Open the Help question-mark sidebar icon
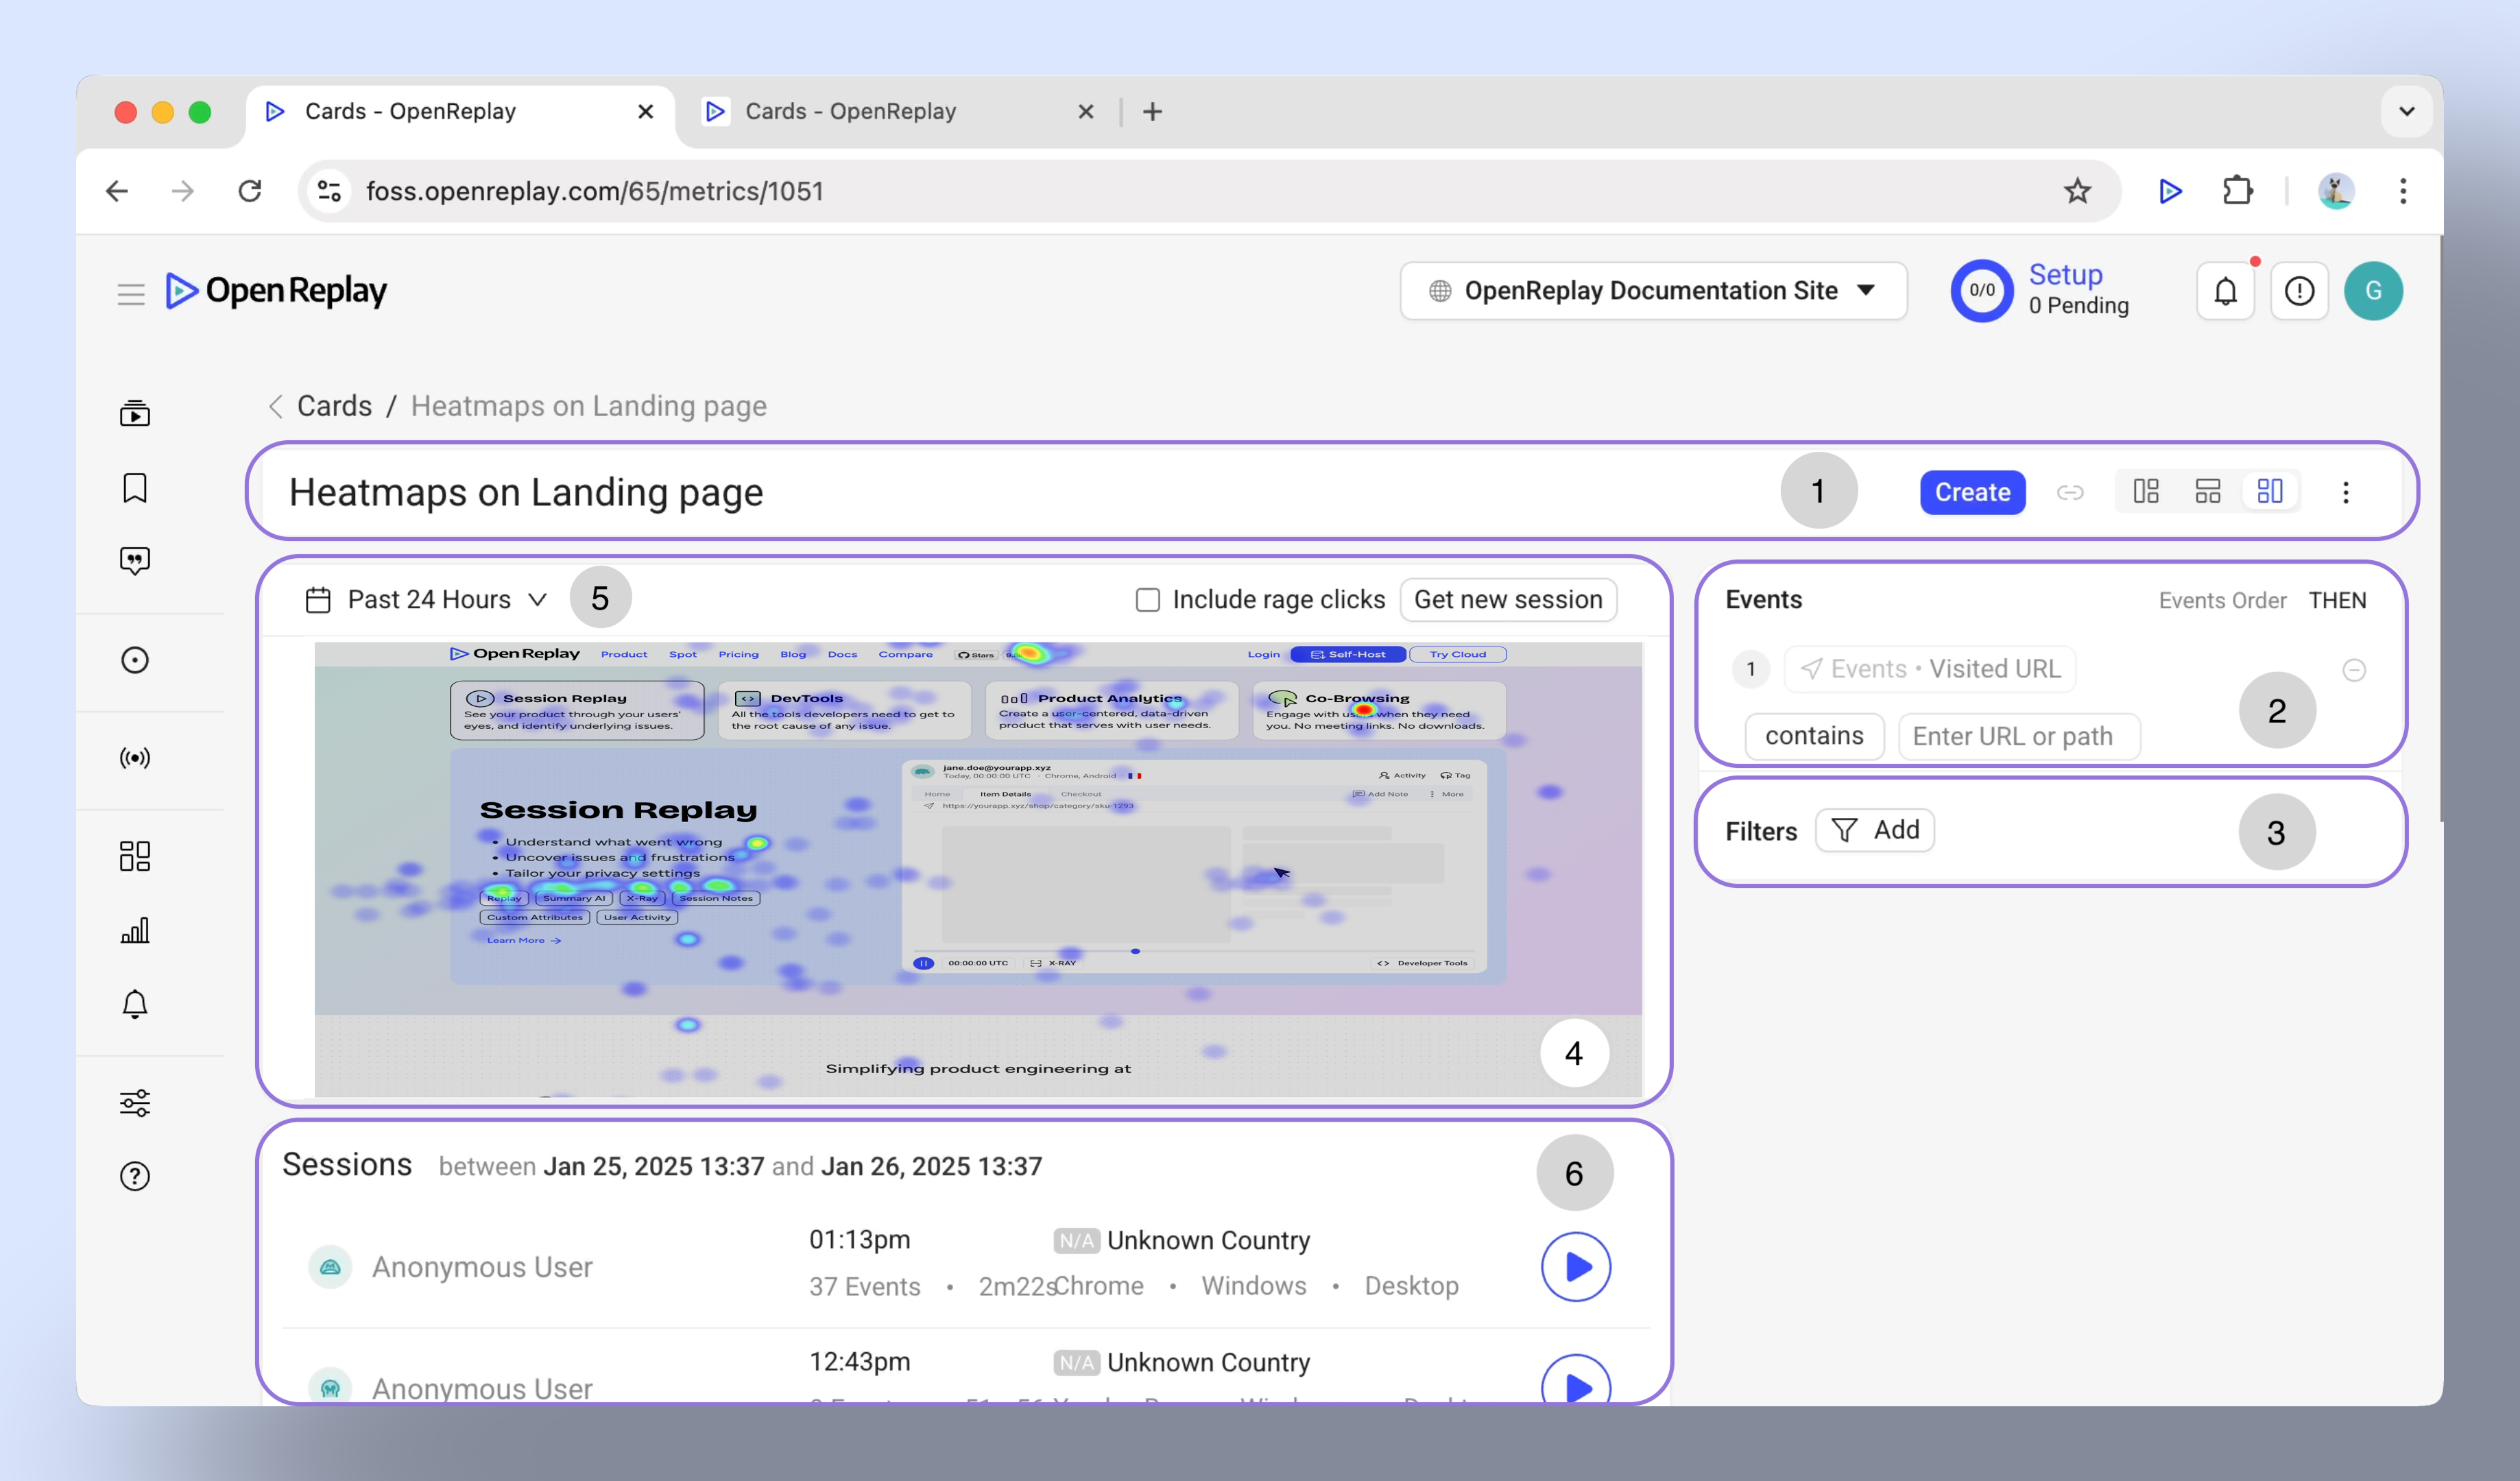This screenshot has width=2520, height=1481. (x=135, y=1176)
